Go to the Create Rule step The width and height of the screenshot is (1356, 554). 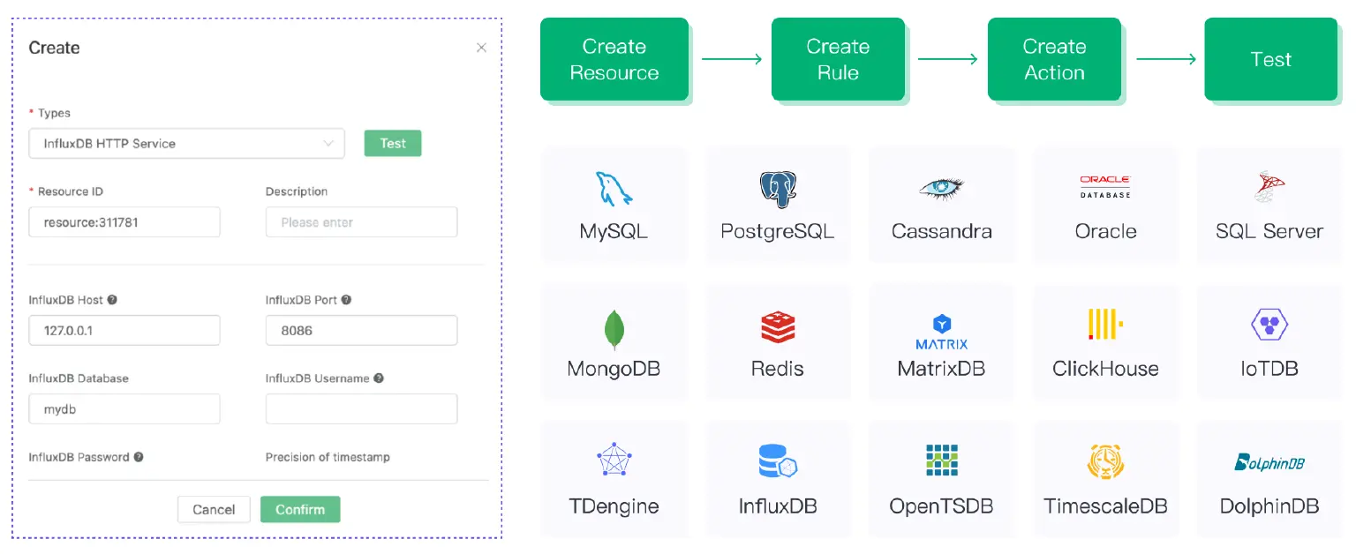tap(837, 59)
